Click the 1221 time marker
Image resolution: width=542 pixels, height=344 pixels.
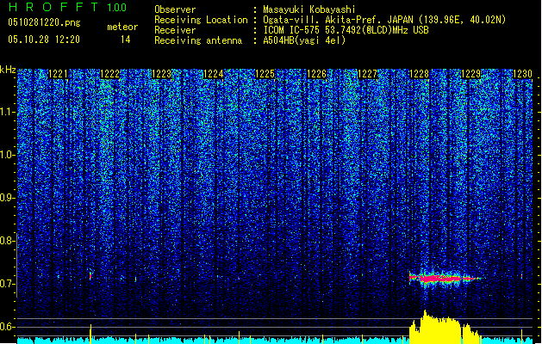click(x=58, y=74)
